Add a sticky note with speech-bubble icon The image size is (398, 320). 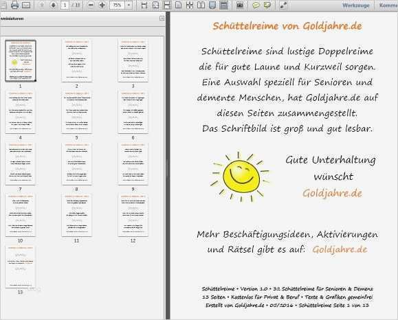coord(256,5)
